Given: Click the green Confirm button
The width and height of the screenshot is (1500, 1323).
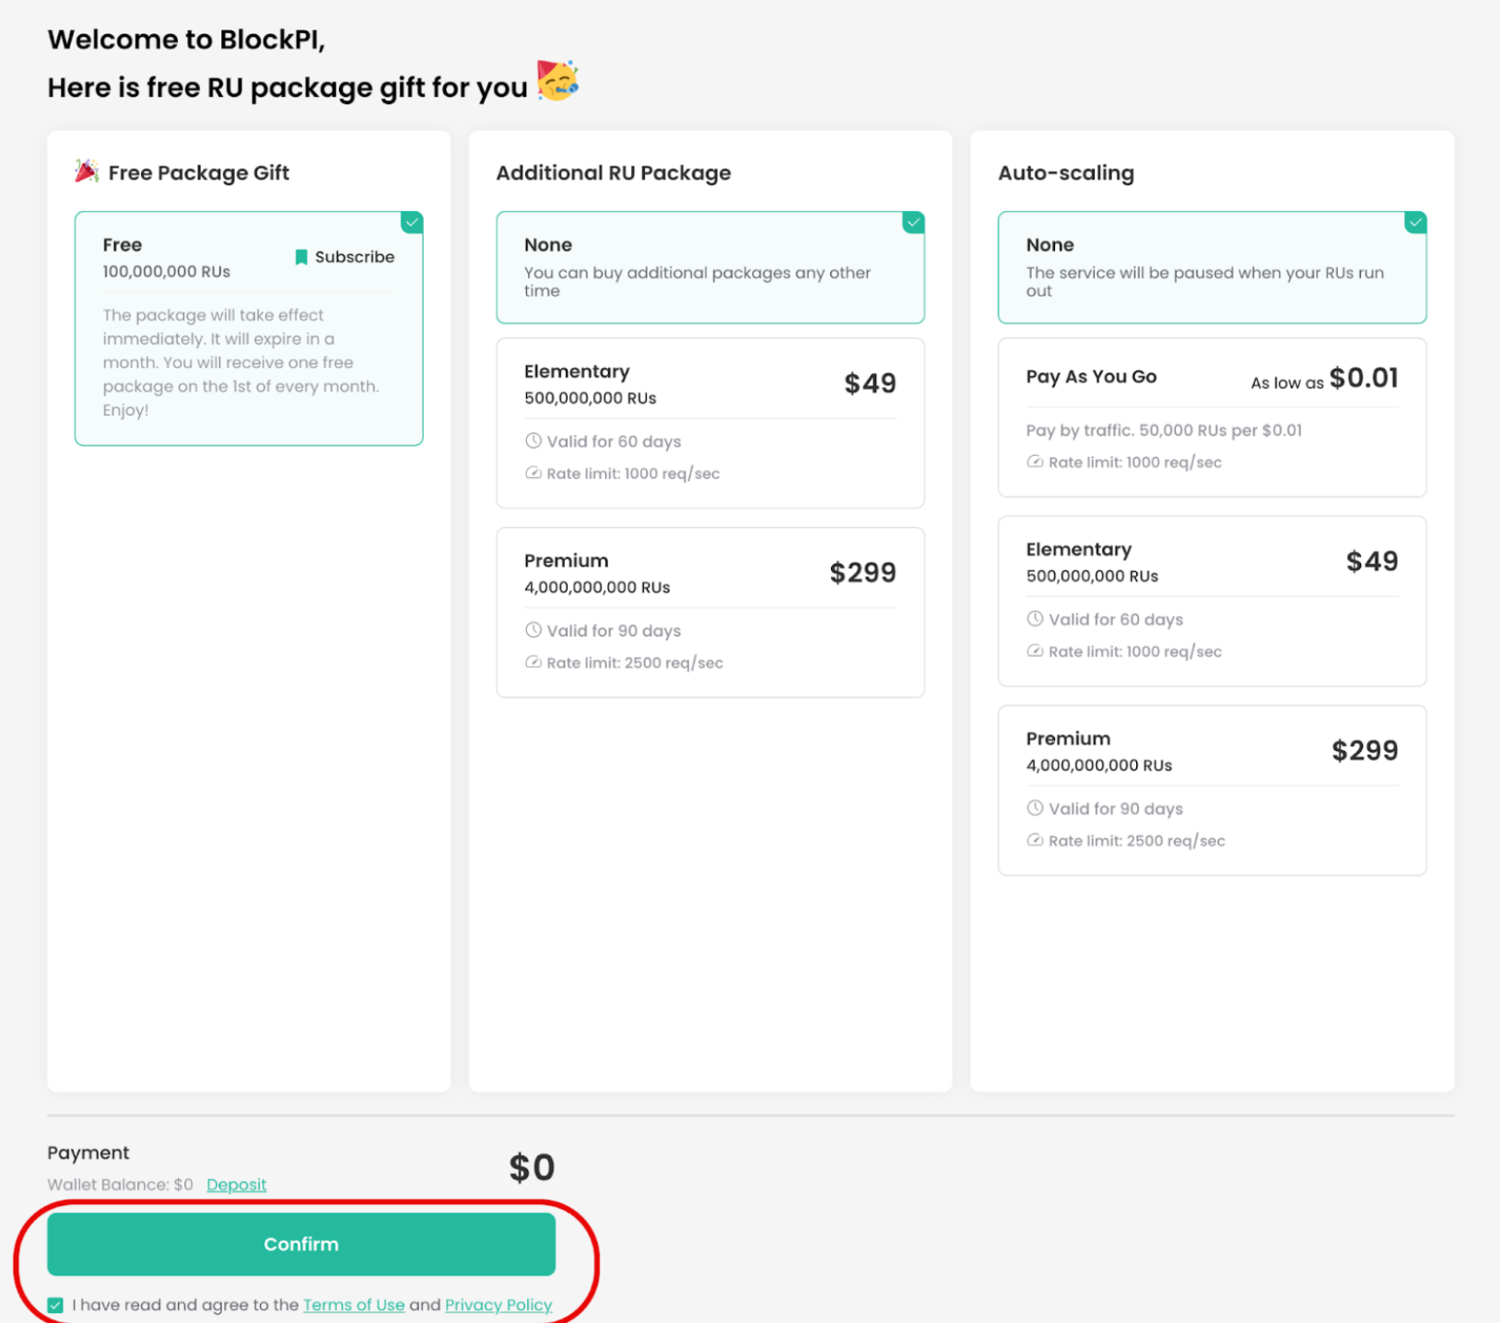Looking at the screenshot, I should coord(301,1244).
